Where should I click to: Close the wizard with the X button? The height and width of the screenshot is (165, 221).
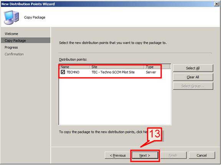coord(216,4)
